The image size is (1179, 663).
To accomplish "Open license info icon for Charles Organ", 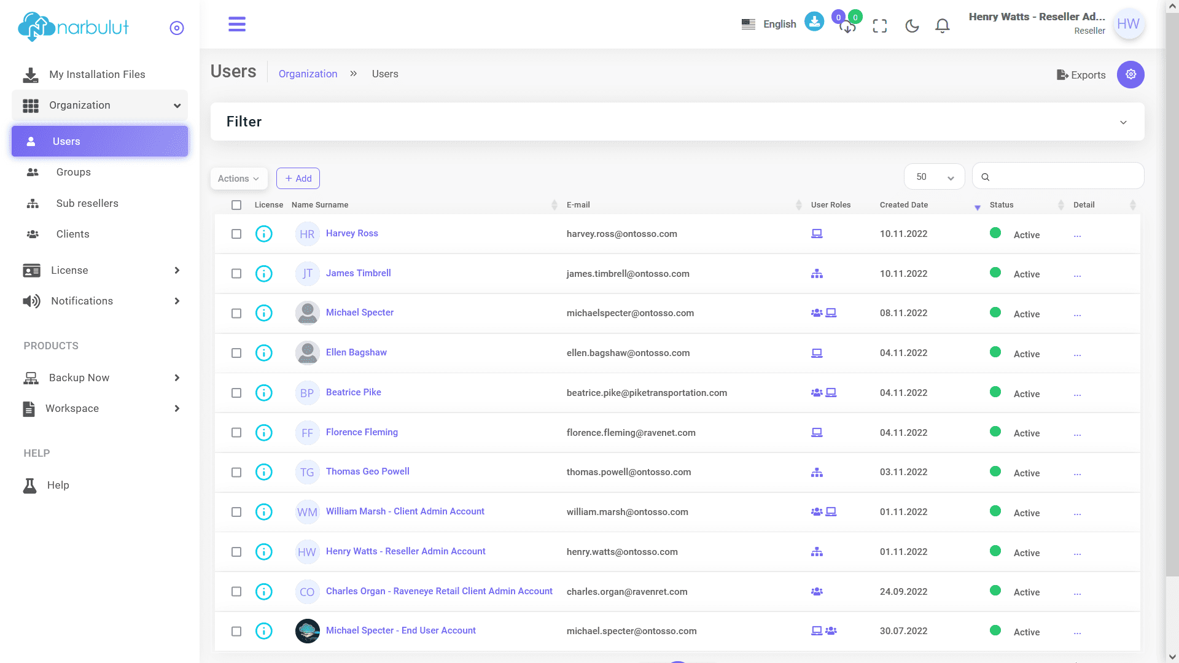I will coord(264,592).
